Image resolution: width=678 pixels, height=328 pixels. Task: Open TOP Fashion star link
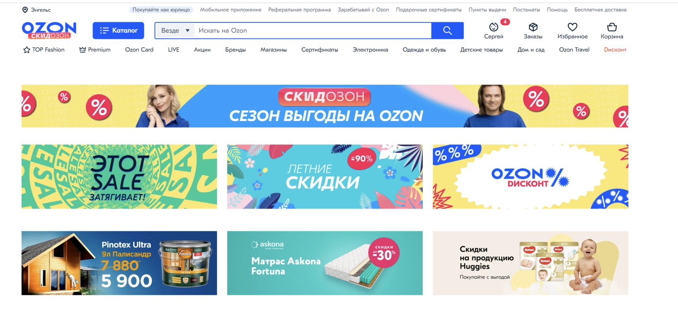click(x=44, y=50)
